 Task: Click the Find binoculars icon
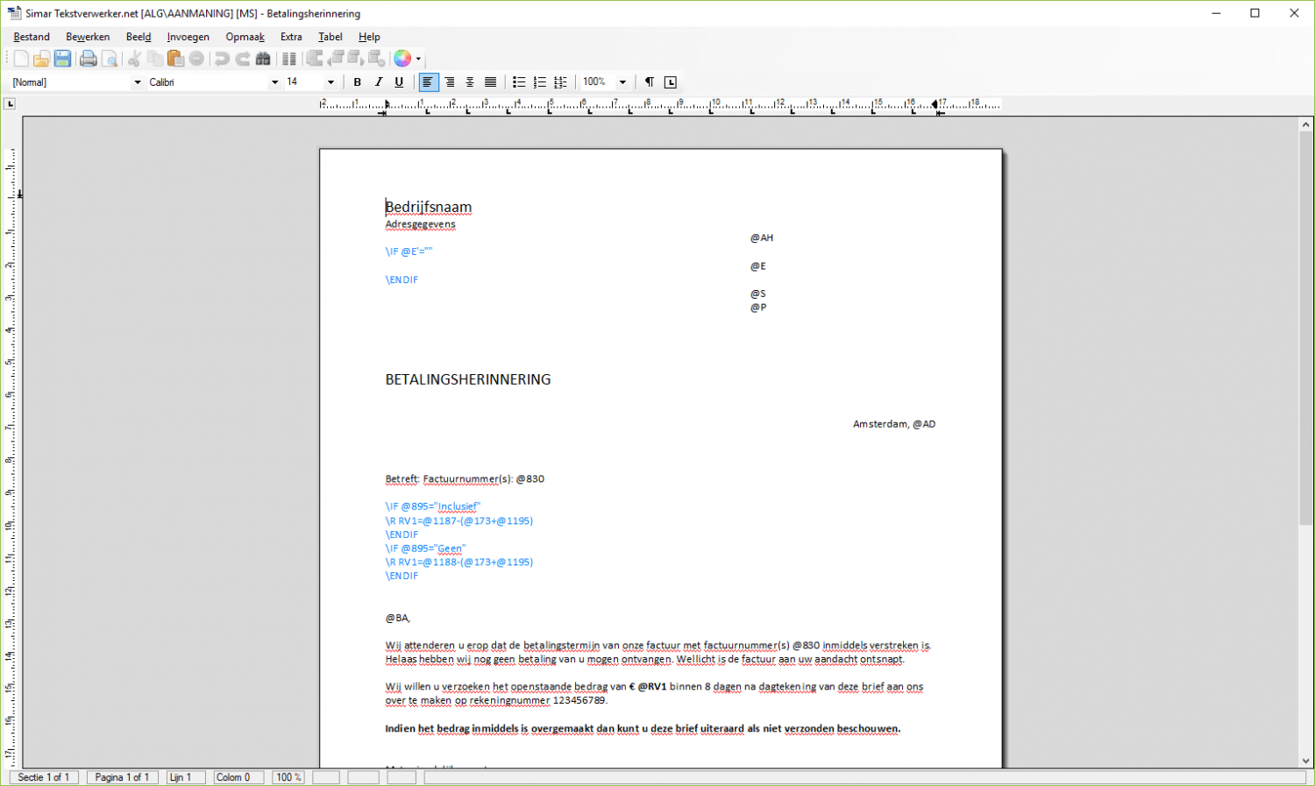tap(263, 59)
